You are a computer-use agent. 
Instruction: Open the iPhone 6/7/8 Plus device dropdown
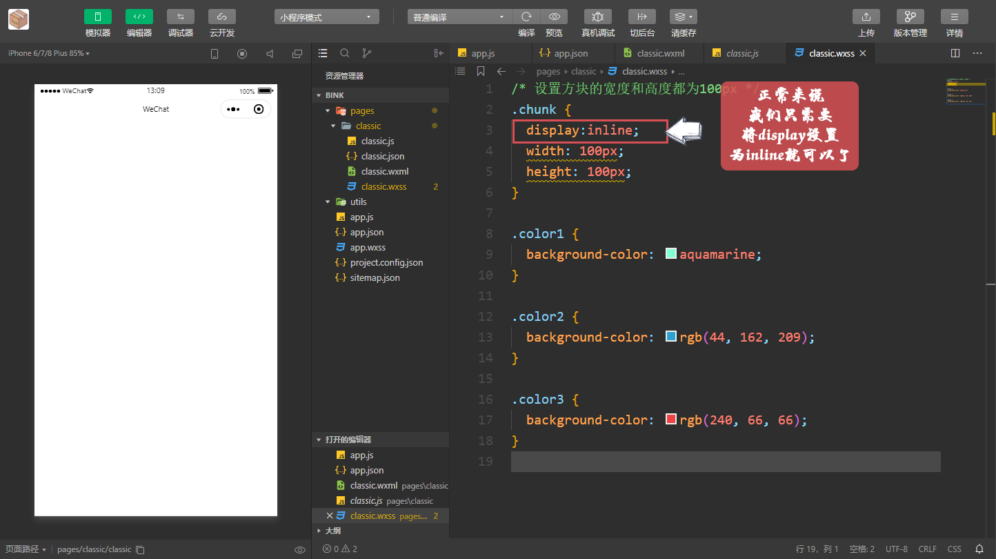(49, 53)
